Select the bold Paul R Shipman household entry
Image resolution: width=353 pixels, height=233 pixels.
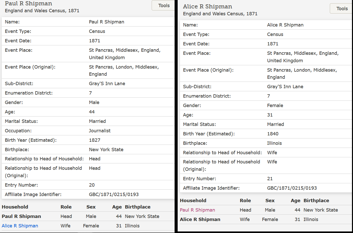(x=21, y=216)
